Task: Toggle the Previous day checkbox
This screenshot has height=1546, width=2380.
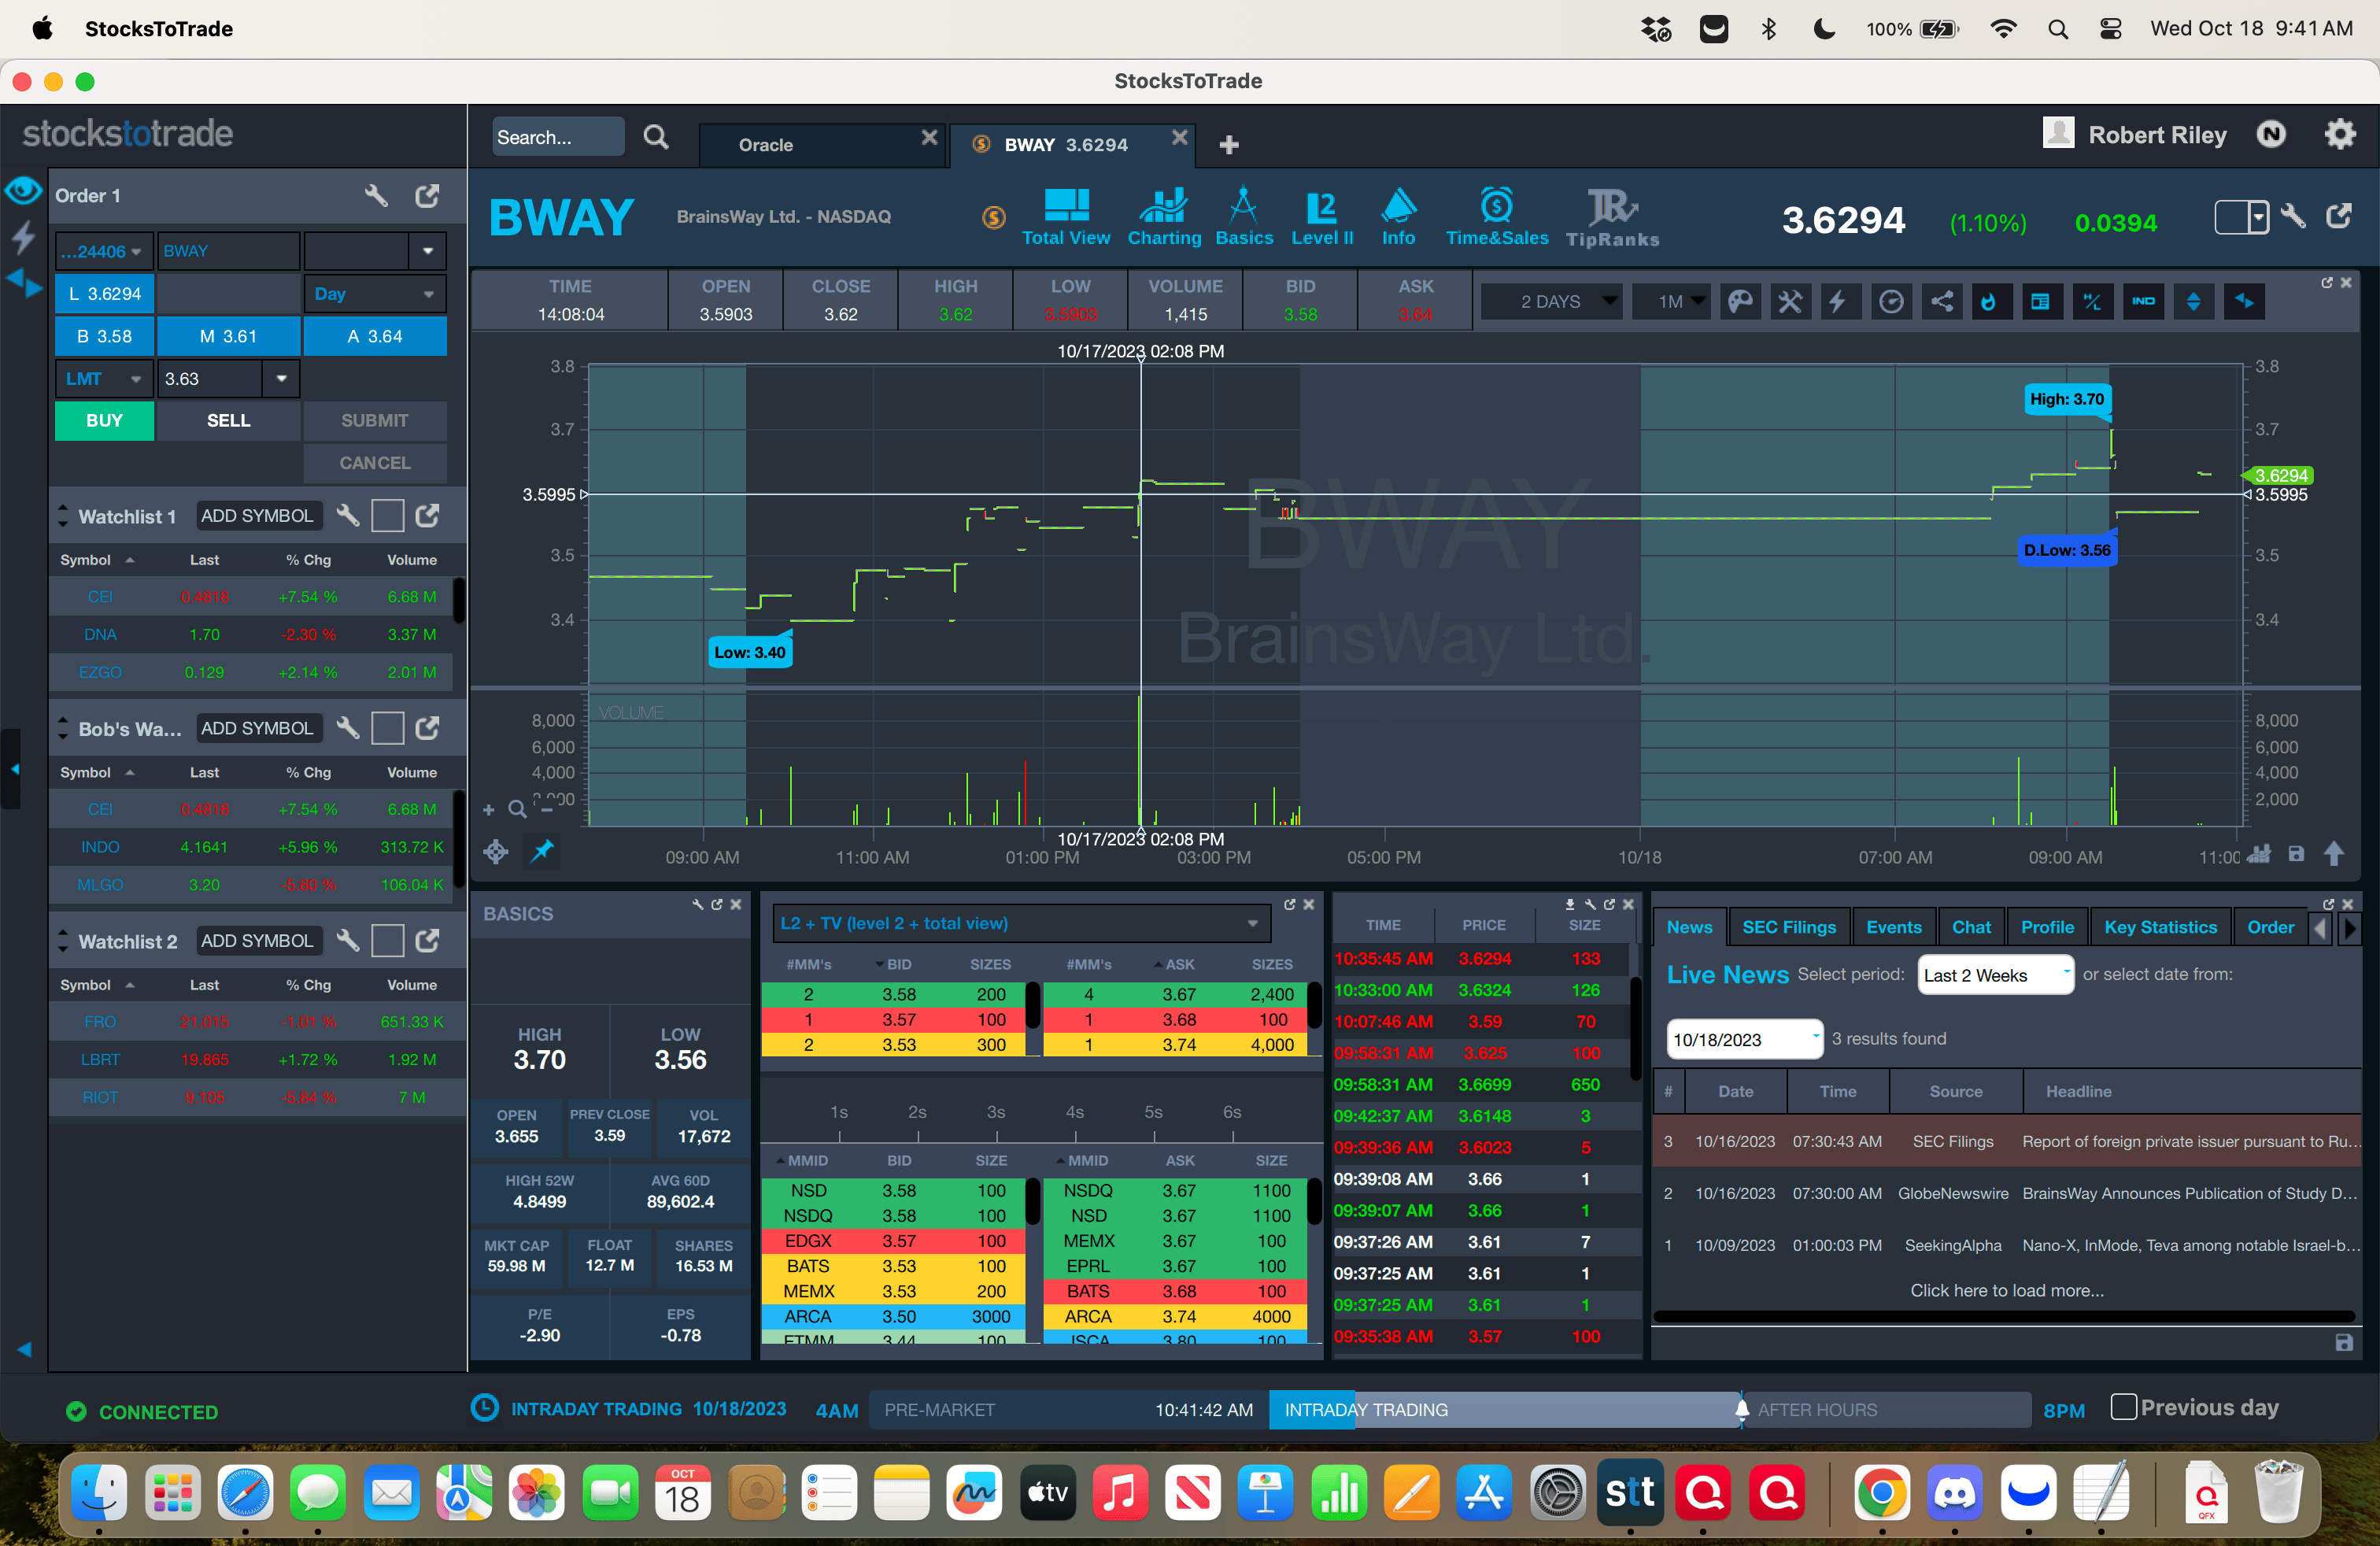Action: [x=2123, y=1407]
